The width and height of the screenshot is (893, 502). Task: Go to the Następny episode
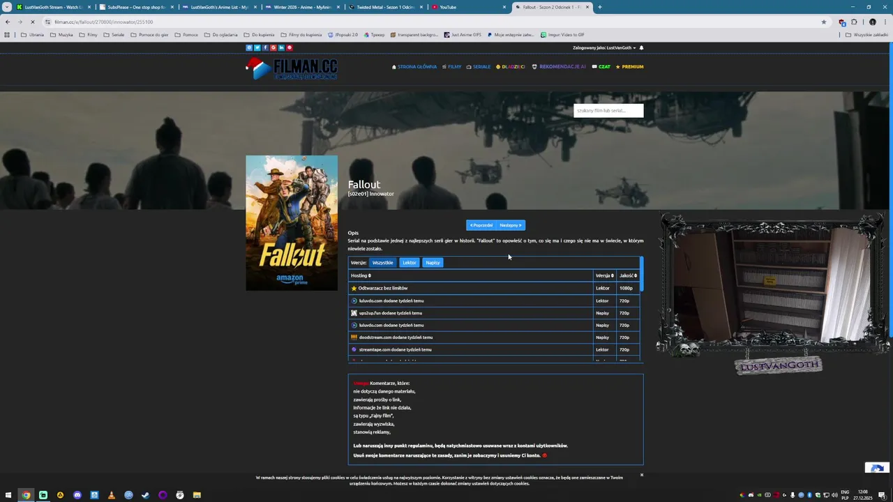511,225
